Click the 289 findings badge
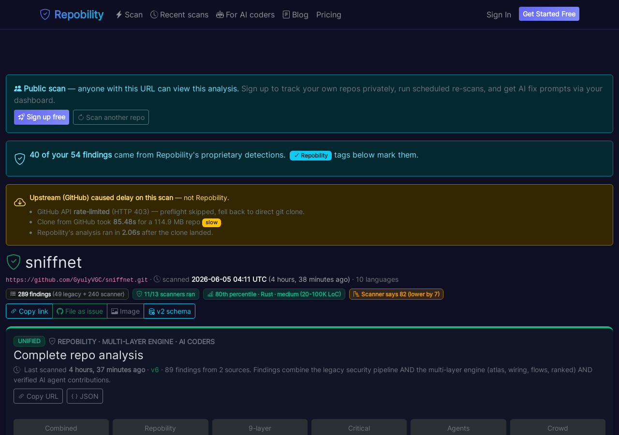The height and width of the screenshot is (435, 619). [x=67, y=294]
